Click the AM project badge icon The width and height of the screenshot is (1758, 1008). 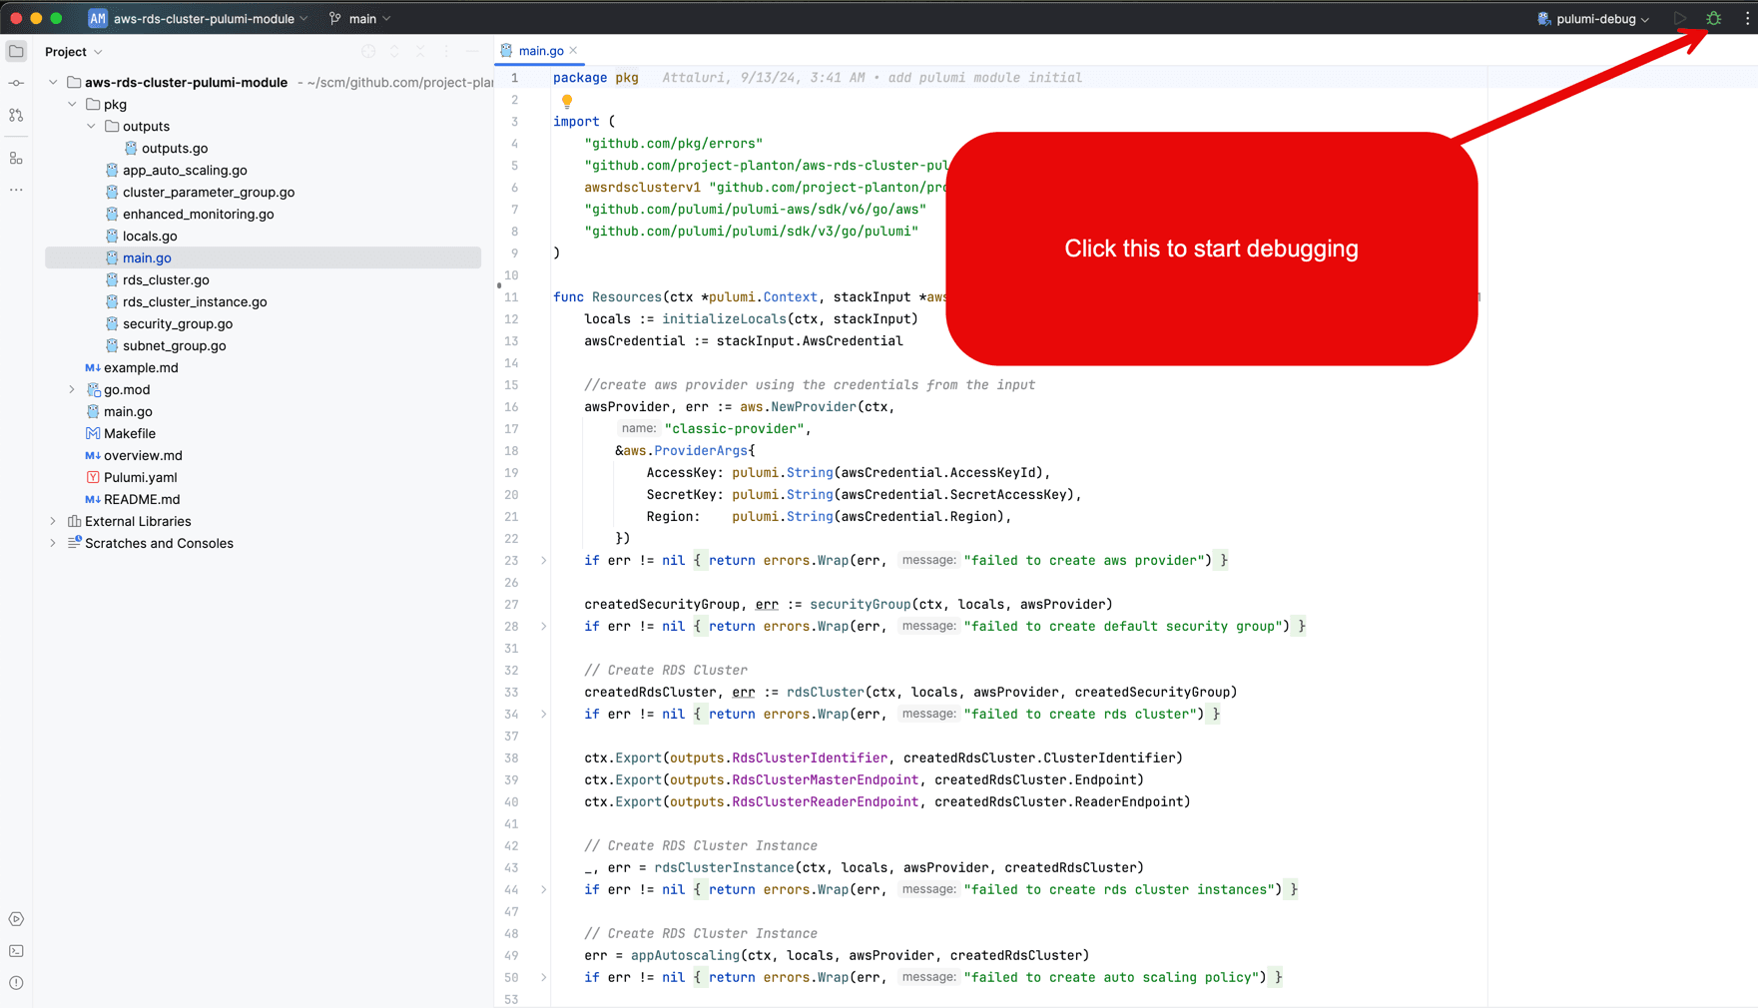[97, 19]
